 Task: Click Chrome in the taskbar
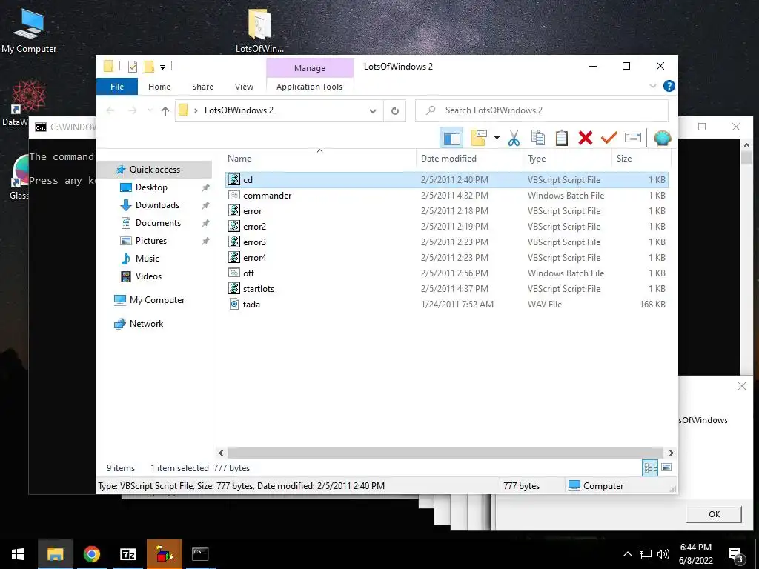(x=91, y=554)
